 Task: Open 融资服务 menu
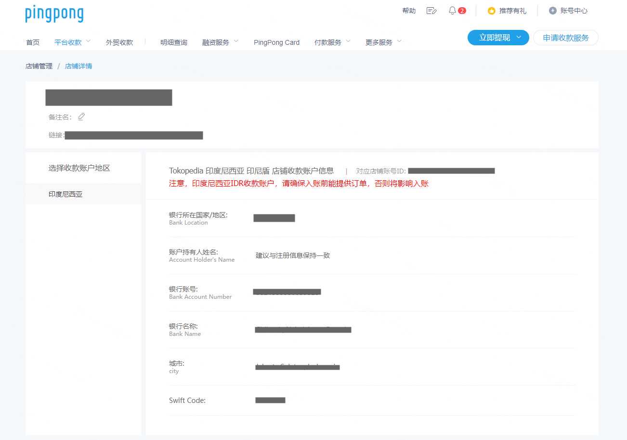[216, 42]
